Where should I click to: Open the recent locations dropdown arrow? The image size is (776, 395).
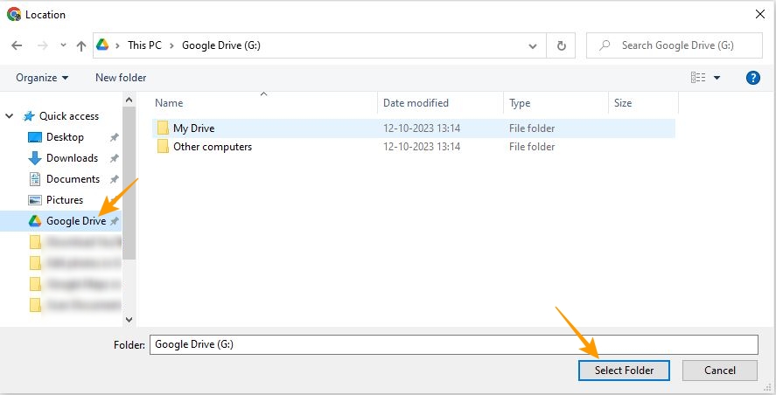point(63,45)
